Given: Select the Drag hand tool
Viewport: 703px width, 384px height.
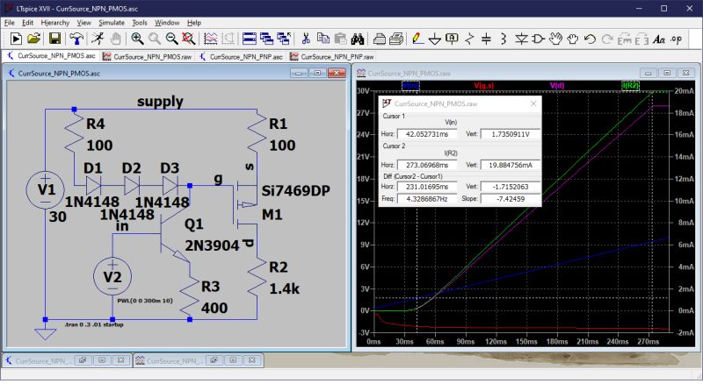Looking at the screenshot, I should [x=573, y=39].
